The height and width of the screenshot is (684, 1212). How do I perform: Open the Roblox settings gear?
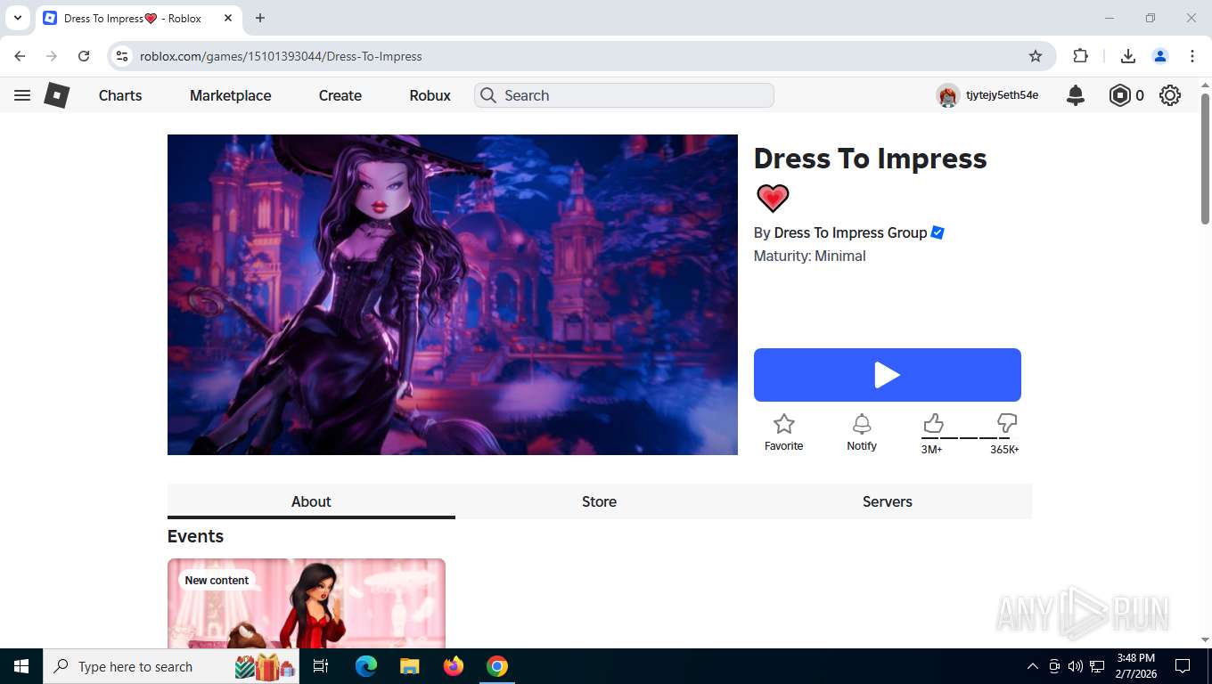1170,95
